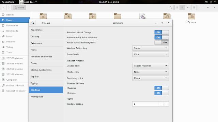This screenshot has width=218, height=122.
Task: Select Windows category in Tweaks
Action: coord(46,90)
